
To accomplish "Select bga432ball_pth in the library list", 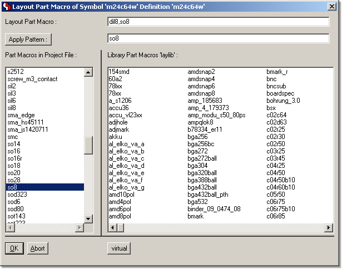I will tap(207, 195).
